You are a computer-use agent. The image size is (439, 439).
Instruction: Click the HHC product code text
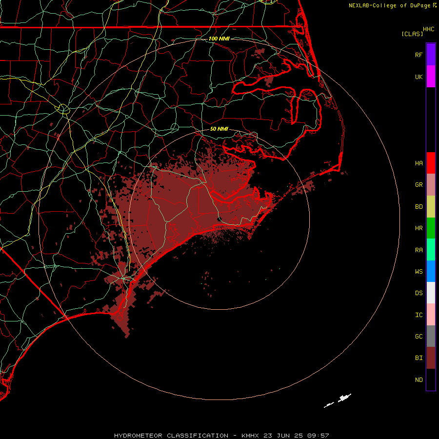(x=429, y=29)
